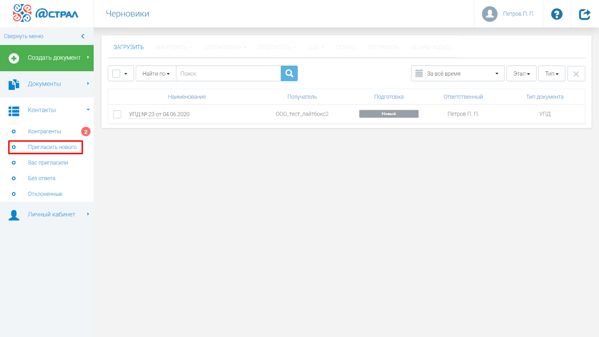This screenshot has width=599, height=337.
Task: Select Пригласить нового in the sidebar
Action: coord(52,147)
